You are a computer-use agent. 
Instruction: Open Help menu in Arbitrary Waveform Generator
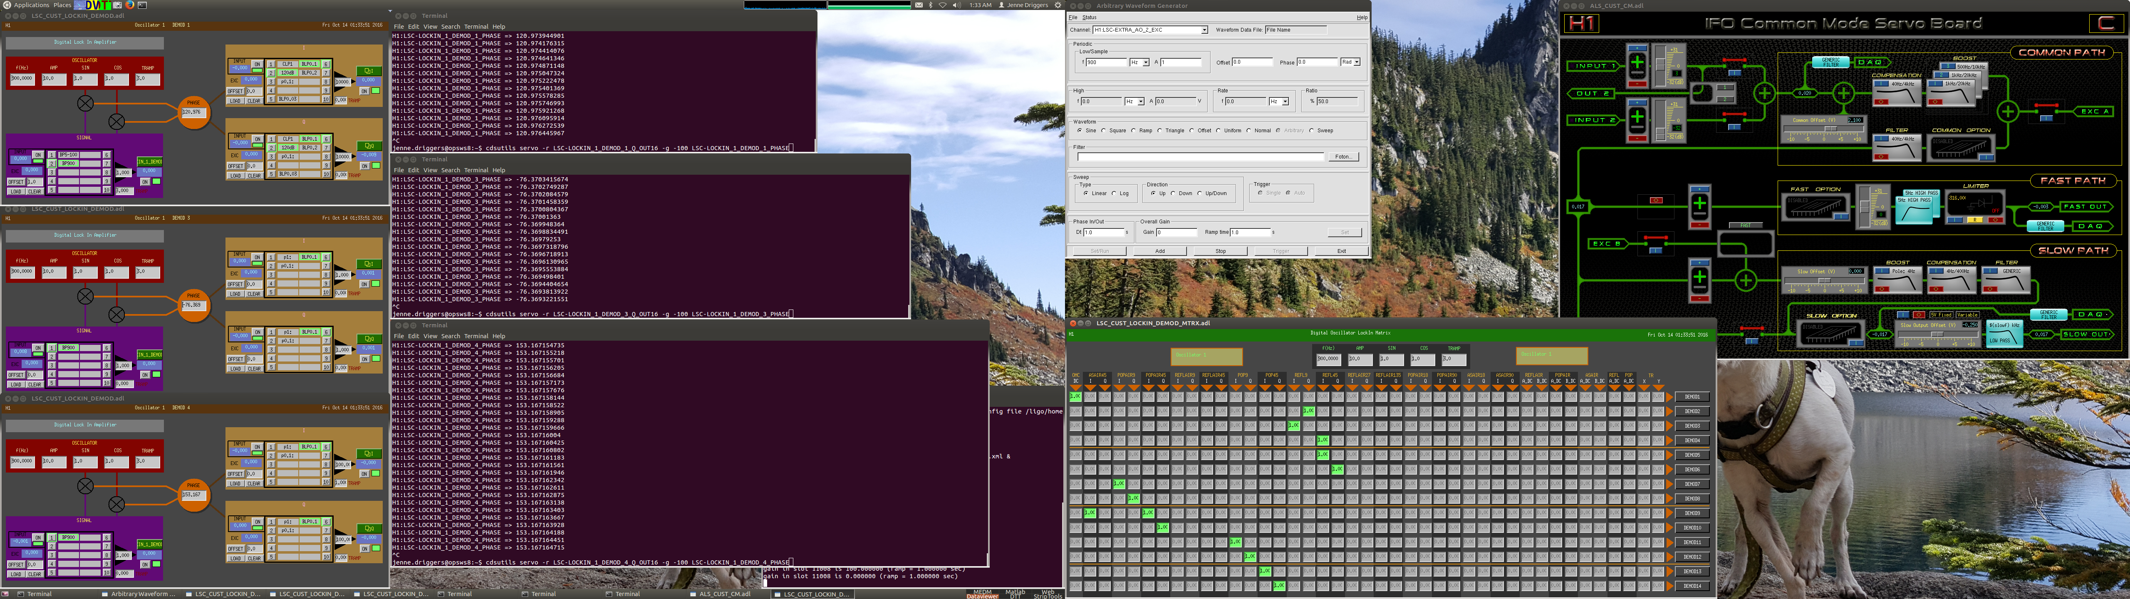click(x=1362, y=17)
